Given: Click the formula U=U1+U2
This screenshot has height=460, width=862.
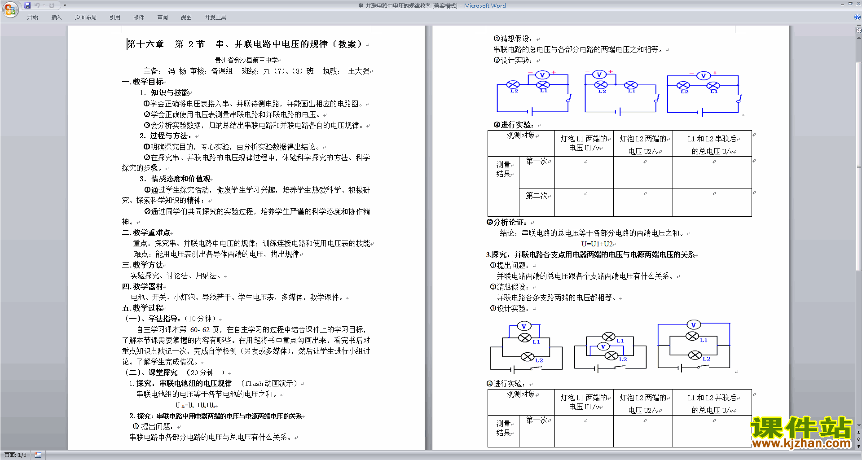Looking at the screenshot, I should 597,244.
